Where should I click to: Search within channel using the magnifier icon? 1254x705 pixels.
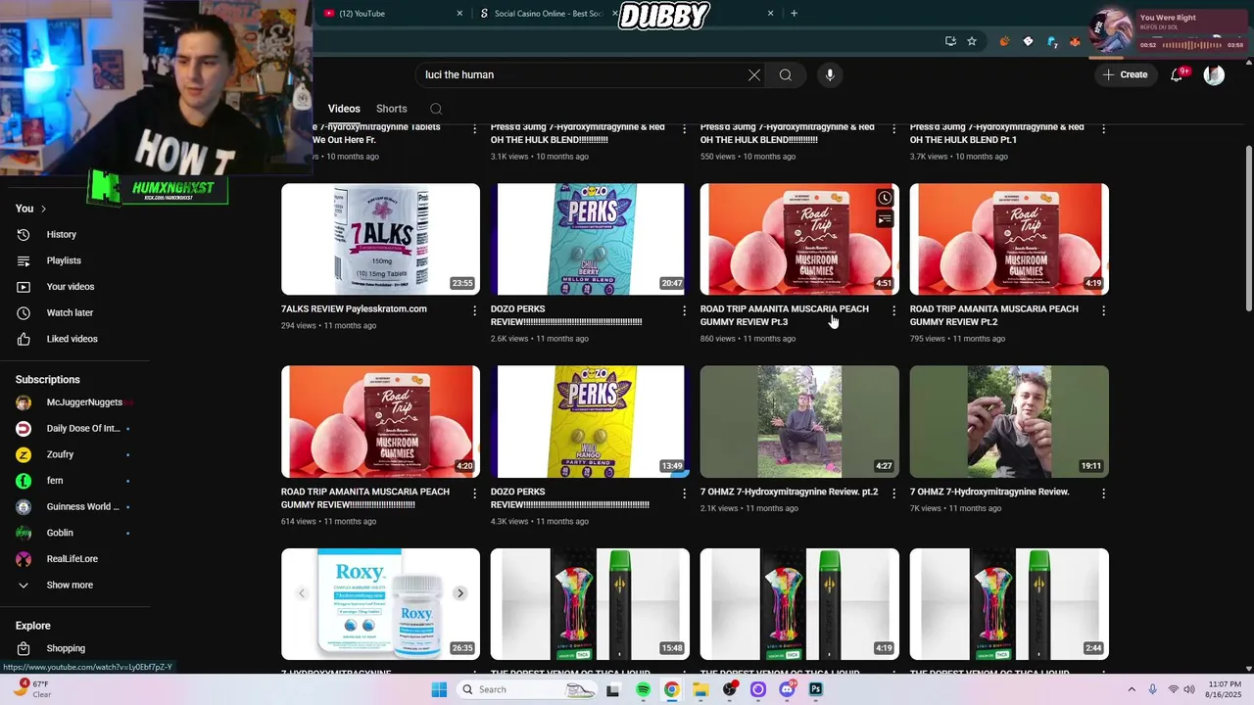[436, 109]
